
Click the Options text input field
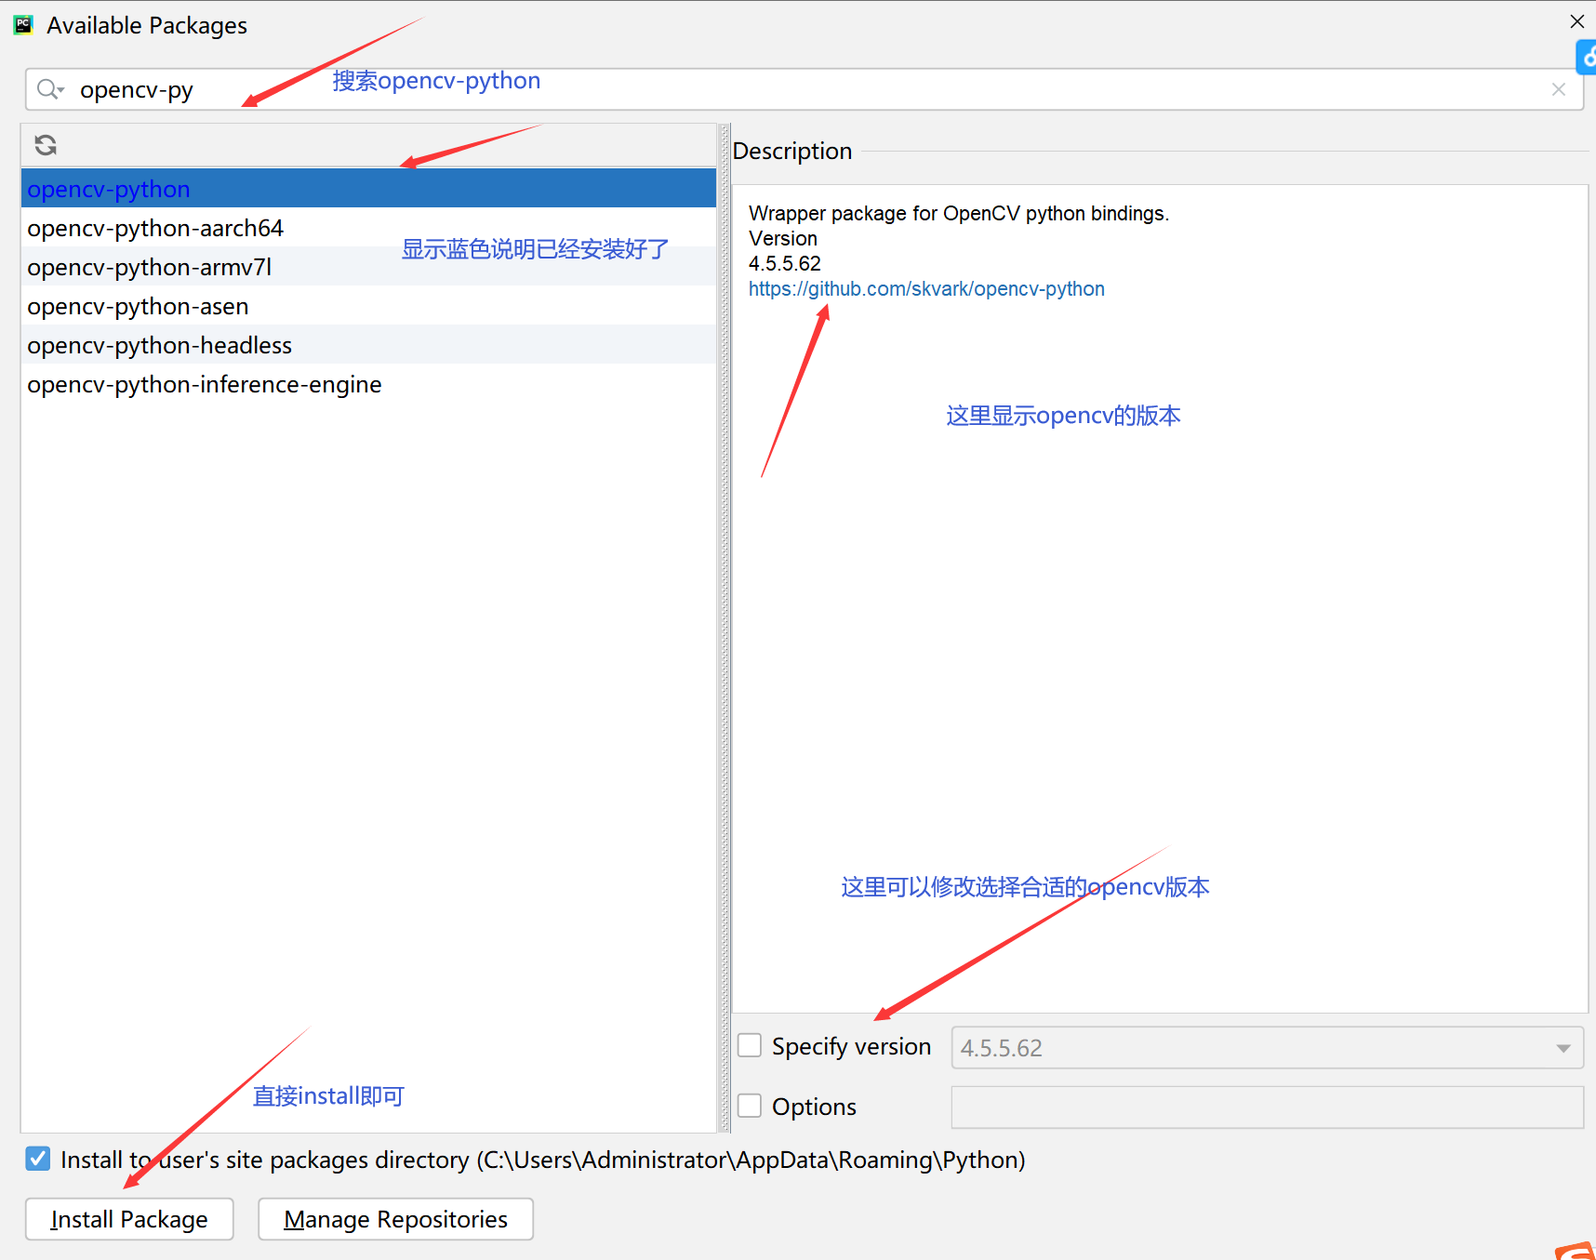1267,1107
